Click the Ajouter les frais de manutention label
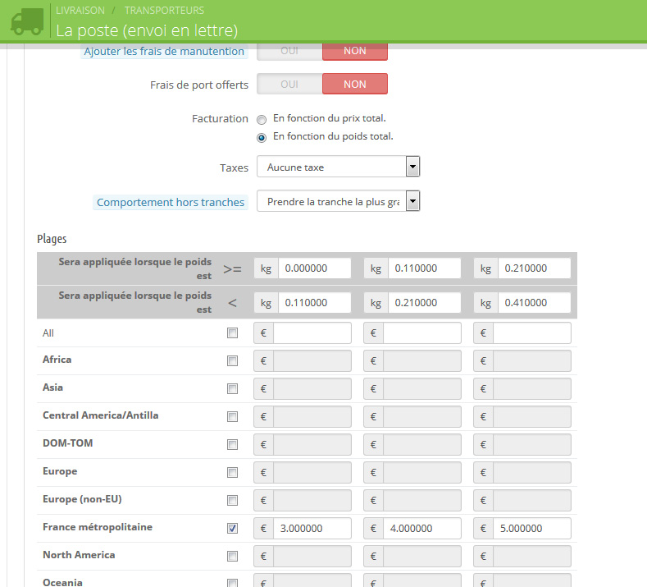 (164, 51)
